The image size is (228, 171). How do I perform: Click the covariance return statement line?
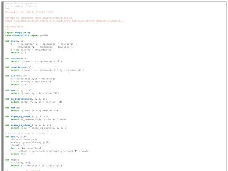tap(48, 70)
